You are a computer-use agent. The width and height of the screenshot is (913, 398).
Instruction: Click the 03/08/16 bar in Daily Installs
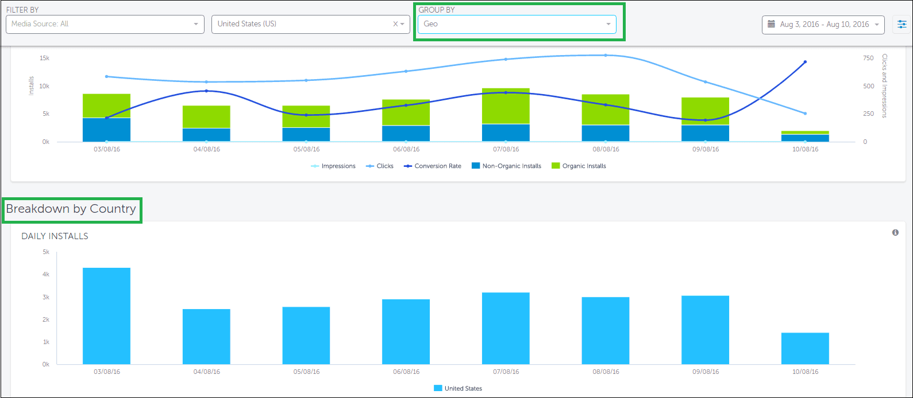tap(106, 315)
